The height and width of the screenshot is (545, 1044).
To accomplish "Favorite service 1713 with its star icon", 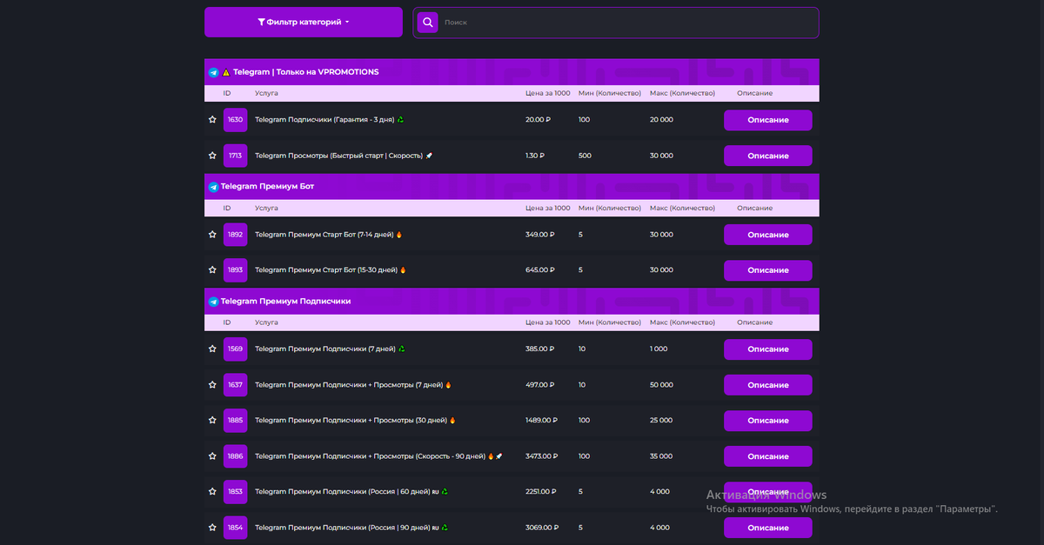I will [212, 156].
